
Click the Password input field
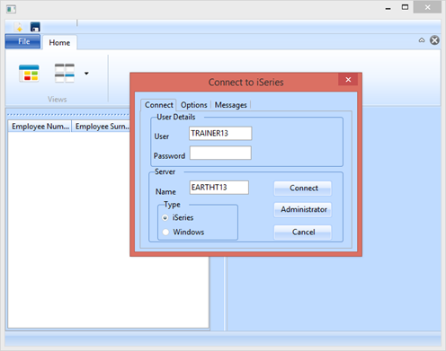tap(220, 153)
